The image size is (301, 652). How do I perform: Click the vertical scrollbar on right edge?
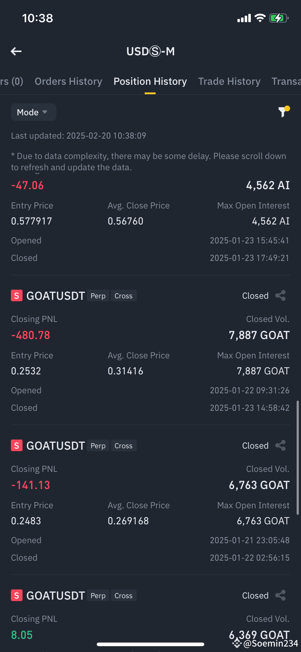coord(298,458)
